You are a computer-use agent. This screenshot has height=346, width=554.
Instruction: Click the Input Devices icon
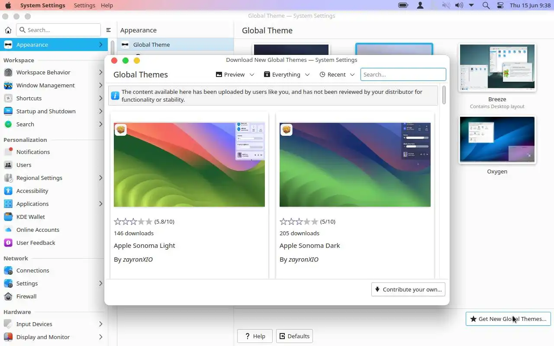[x=8, y=324]
